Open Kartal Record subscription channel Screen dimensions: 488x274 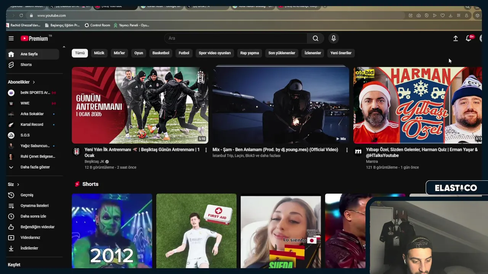[33, 124]
